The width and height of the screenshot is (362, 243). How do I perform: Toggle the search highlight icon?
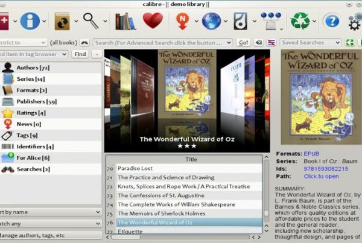[271, 43]
